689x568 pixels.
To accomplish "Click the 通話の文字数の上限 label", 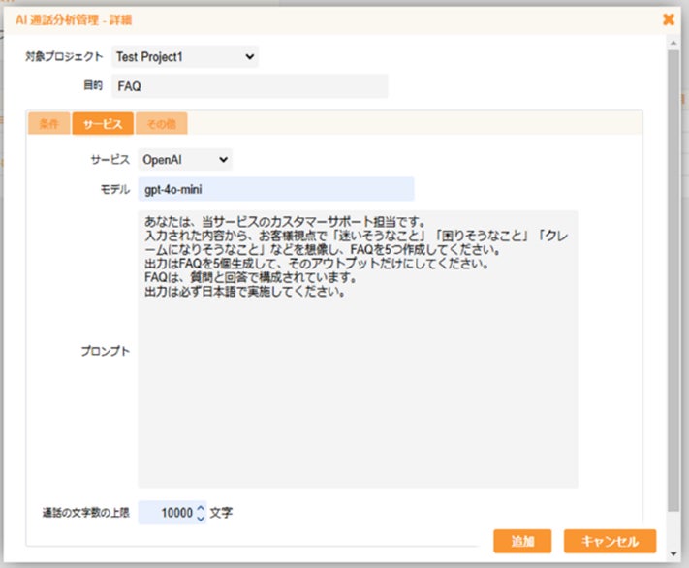I will tap(84, 513).
